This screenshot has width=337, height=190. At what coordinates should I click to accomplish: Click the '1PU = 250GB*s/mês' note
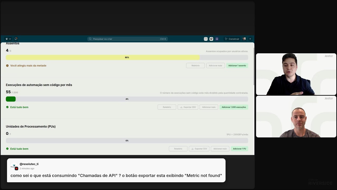click(x=237, y=135)
